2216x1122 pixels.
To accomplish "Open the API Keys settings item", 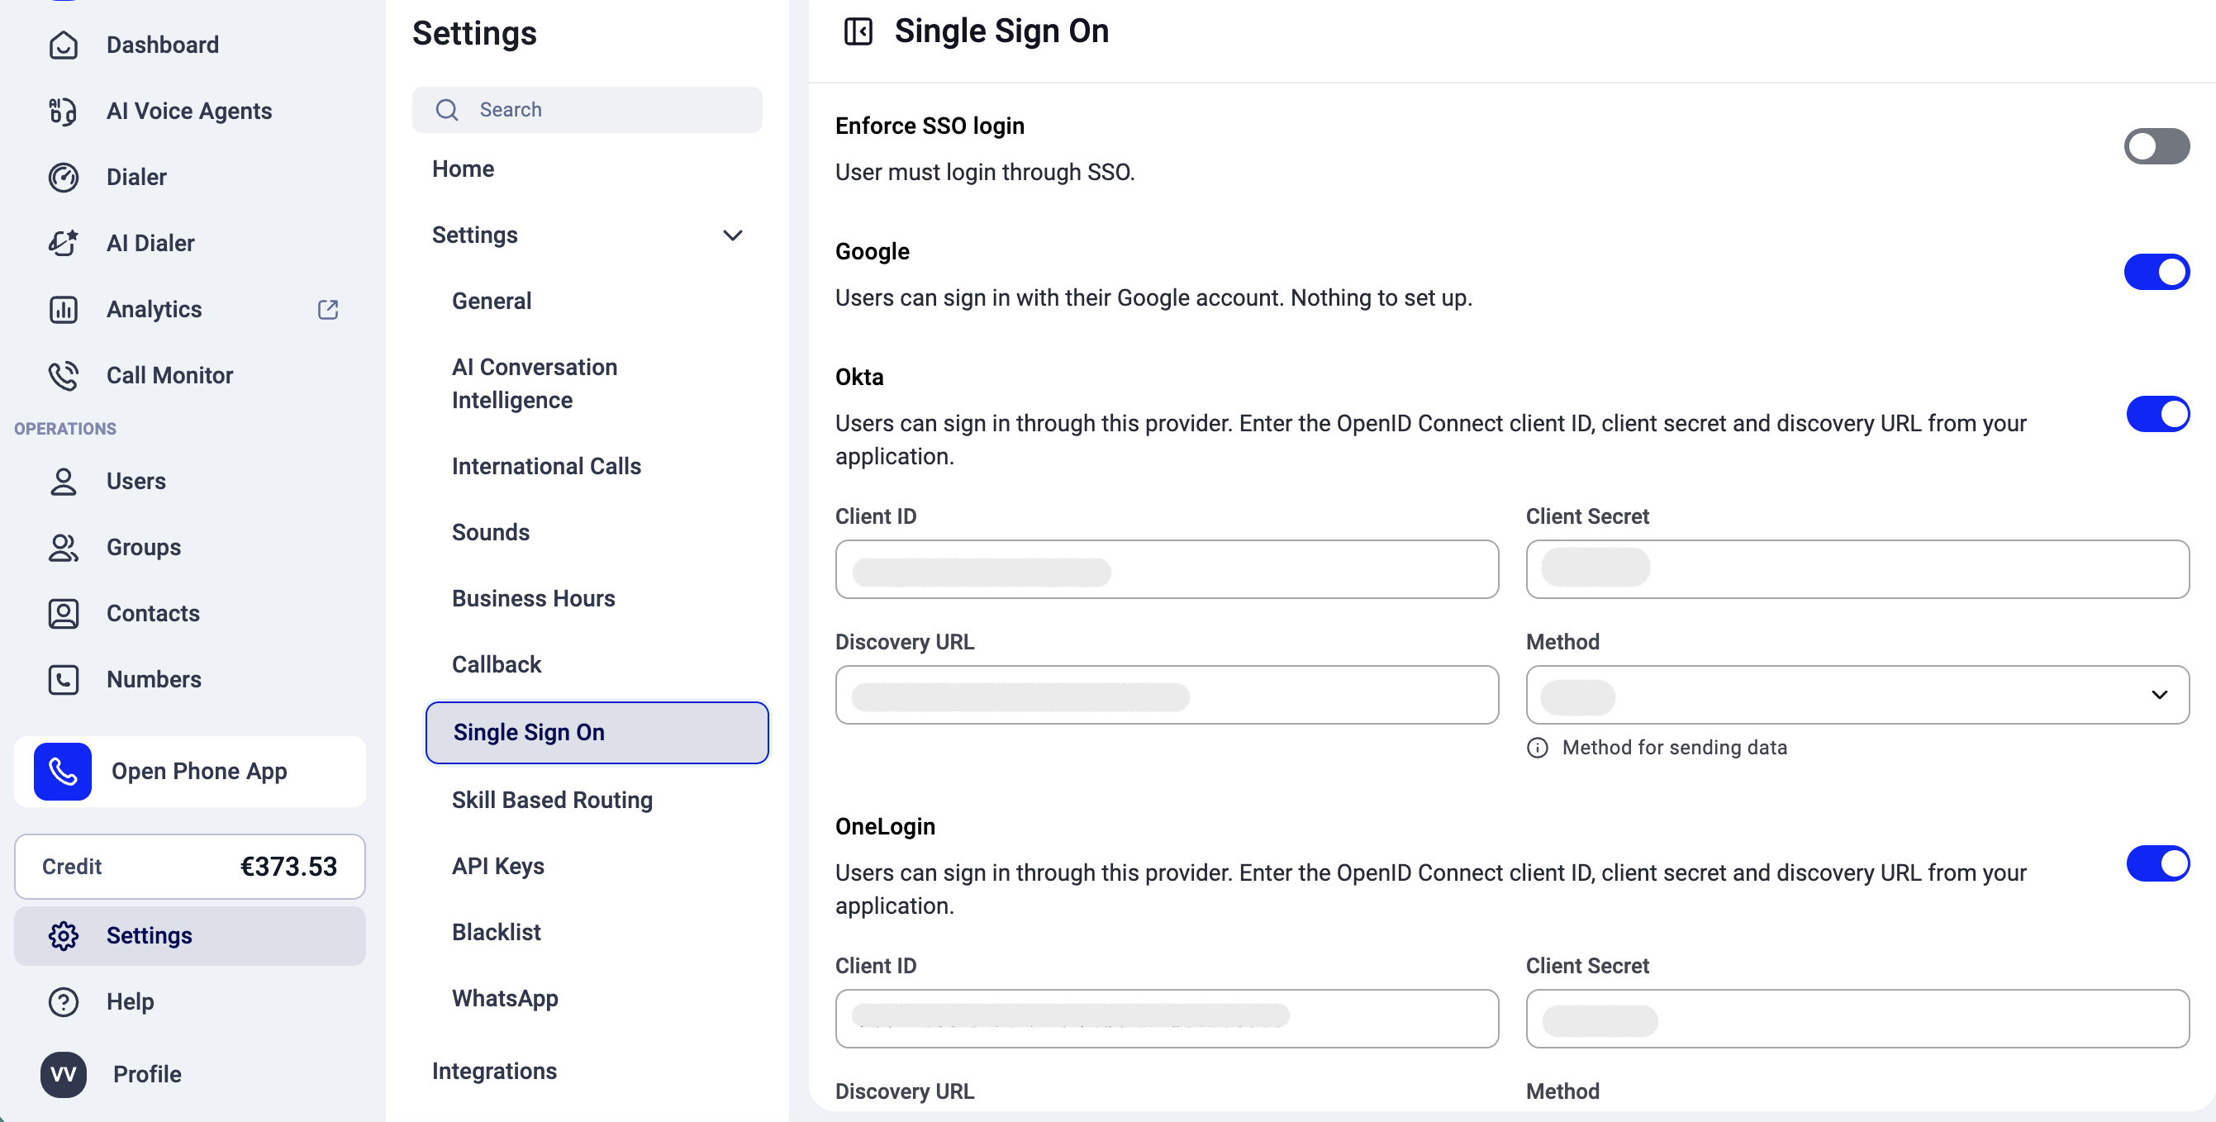I will 498,867.
